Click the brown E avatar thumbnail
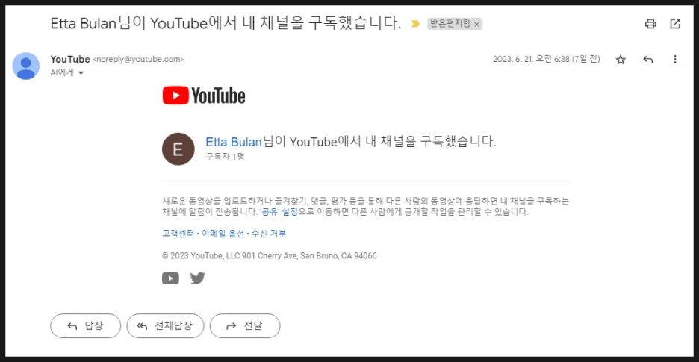Image resolution: width=699 pixels, height=362 pixels. coord(178,149)
